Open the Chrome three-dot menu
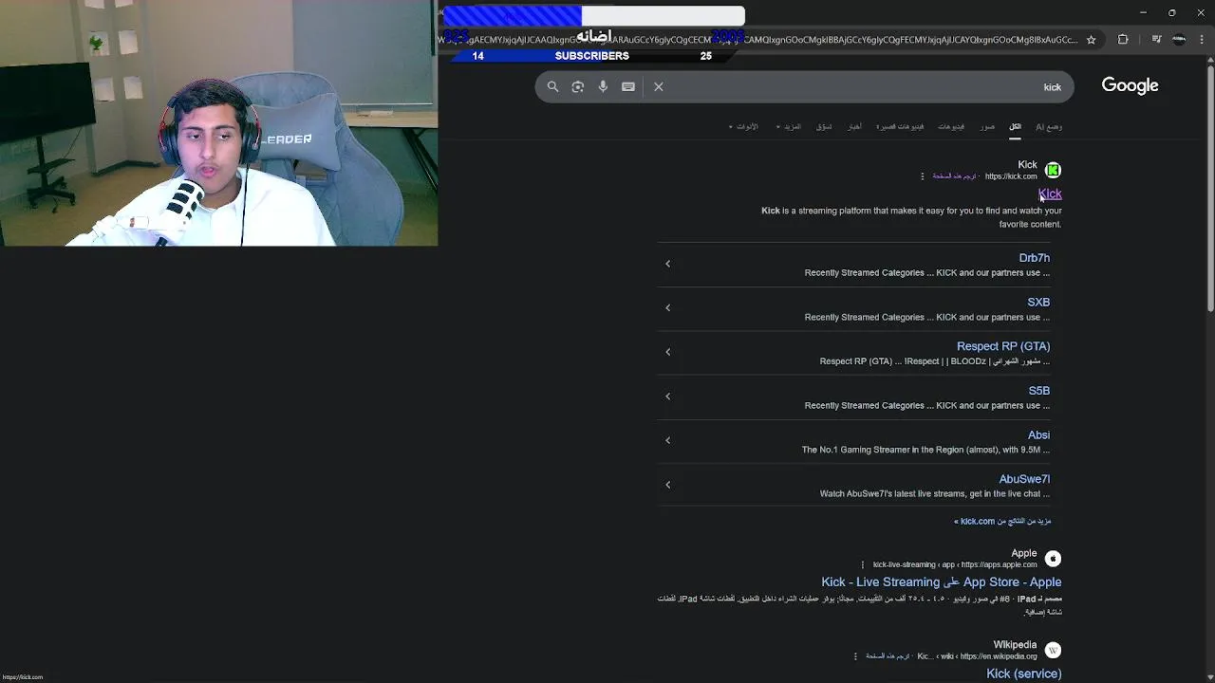This screenshot has height=683, width=1215. pos(1201,40)
